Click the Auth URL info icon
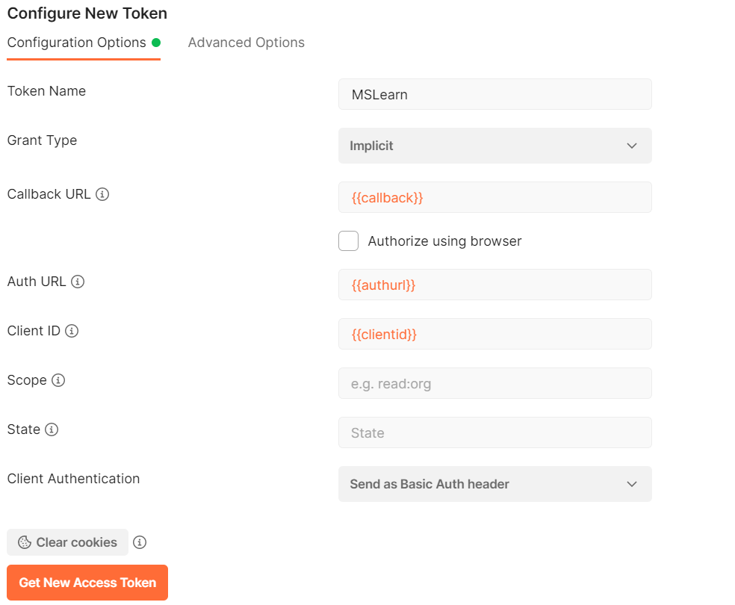735x605 pixels. (x=78, y=282)
